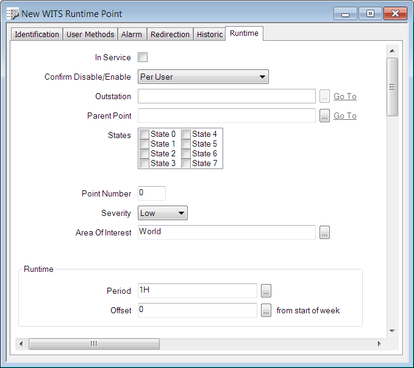Enable the In Service checkbox
This screenshot has width=414, height=368.
click(143, 58)
